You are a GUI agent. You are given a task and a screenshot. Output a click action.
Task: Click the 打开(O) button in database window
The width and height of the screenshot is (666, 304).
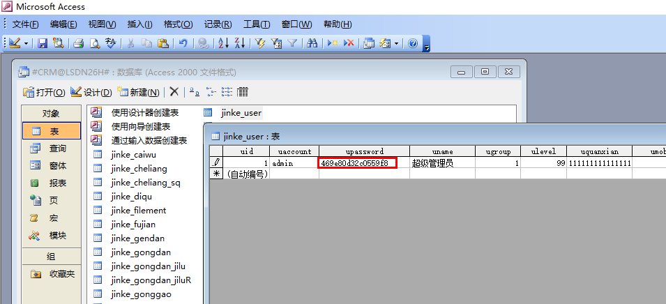point(44,92)
